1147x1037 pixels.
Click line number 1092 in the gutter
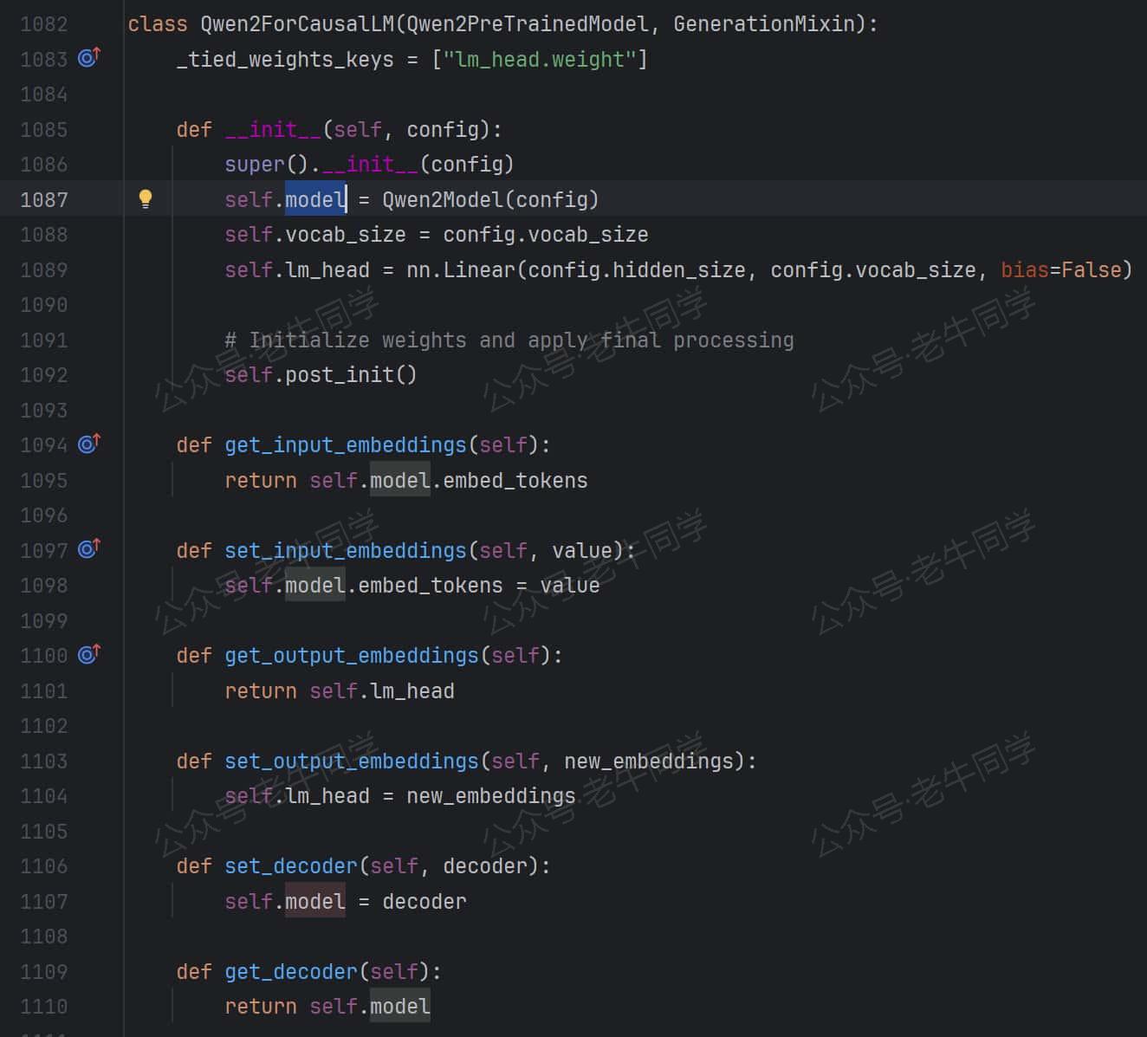pos(43,375)
